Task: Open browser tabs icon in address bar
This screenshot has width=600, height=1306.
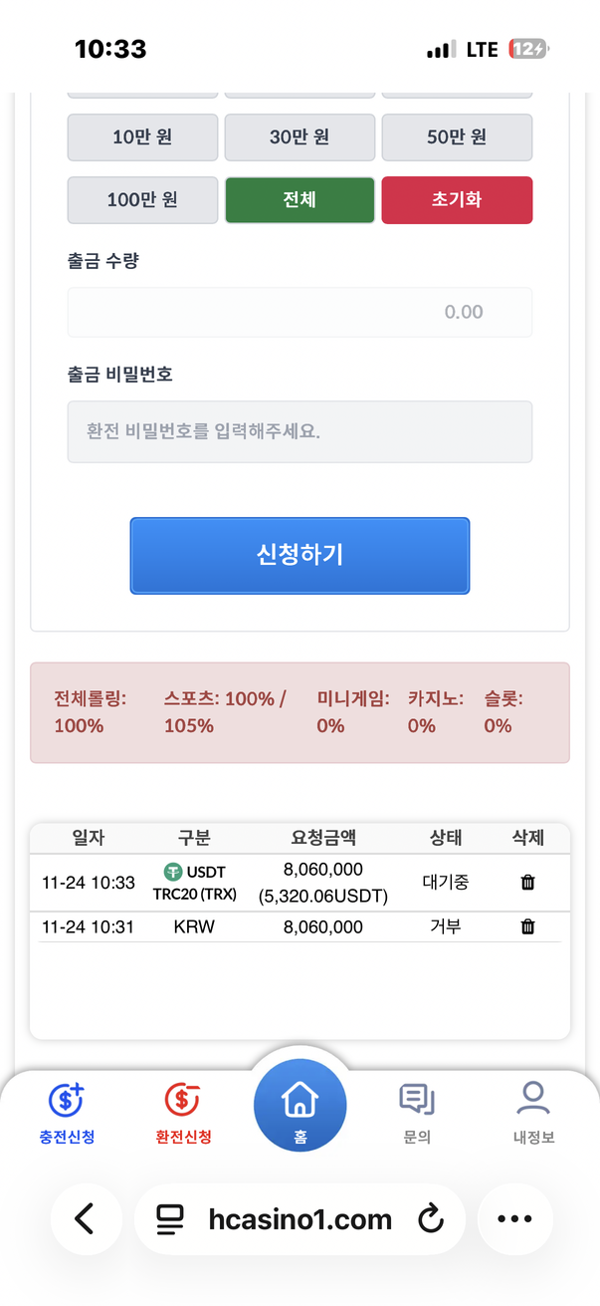Action: pos(171,1218)
